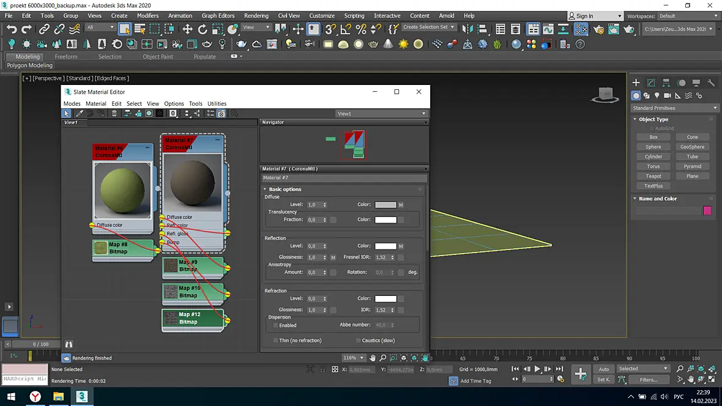Screen dimensions: 722x406
Task: Toggle the Percent Snap icon
Action: coord(361,29)
